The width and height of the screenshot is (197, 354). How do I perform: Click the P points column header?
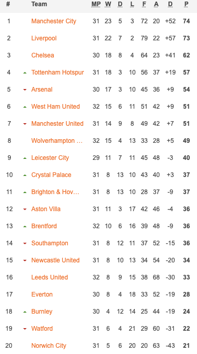click(x=186, y=4)
